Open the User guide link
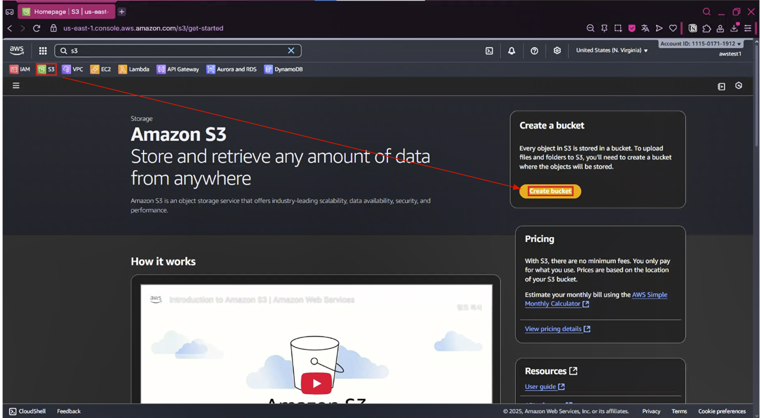760x418 pixels. [x=545, y=387]
